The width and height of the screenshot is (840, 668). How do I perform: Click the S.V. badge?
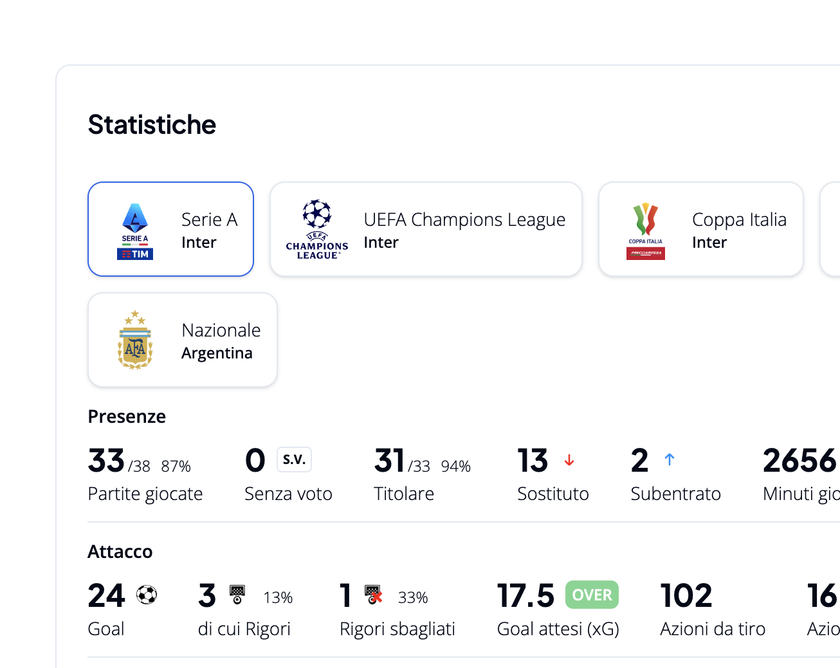tap(295, 459)
